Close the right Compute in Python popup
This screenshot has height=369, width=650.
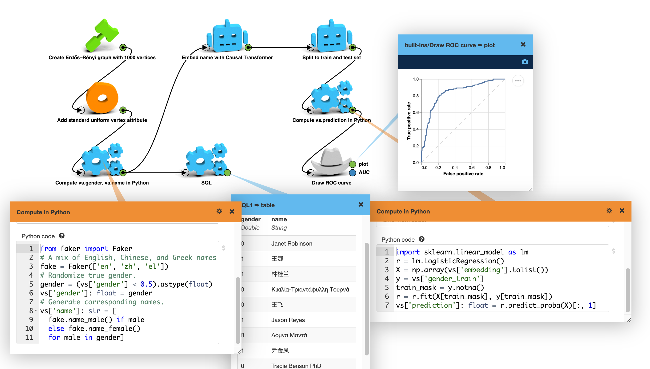tap(622, 211)
